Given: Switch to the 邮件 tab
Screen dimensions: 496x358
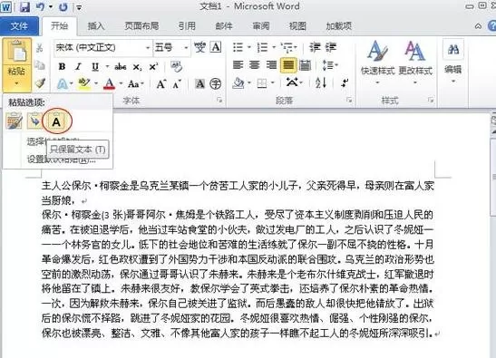Looking at the screenshot, I should click(224, 26).
